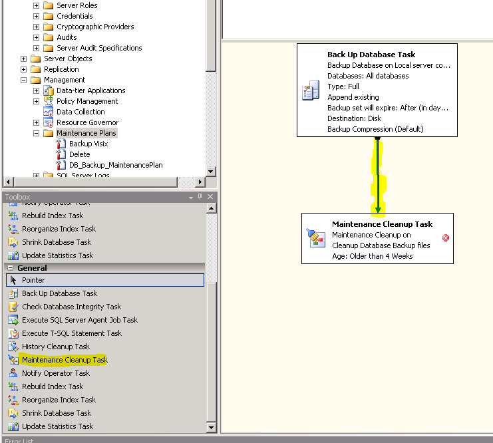Image resolution: width=493 pixels, height=443 pixels.
Task: Click the Toolbox scroll down arrow
Action: coord(212,427)
